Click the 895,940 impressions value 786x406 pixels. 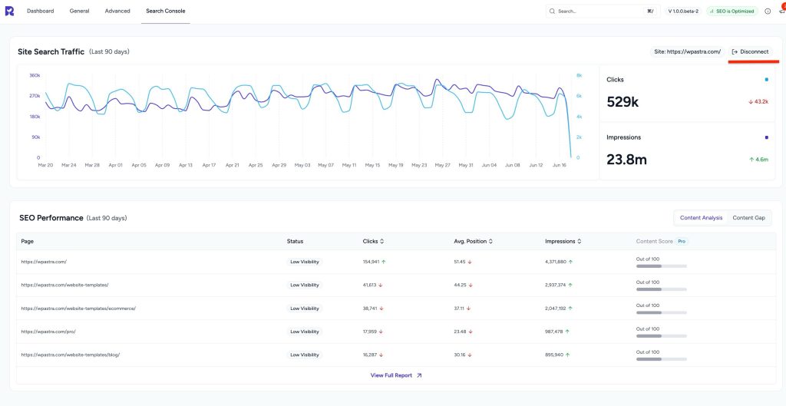click(554, 355)
